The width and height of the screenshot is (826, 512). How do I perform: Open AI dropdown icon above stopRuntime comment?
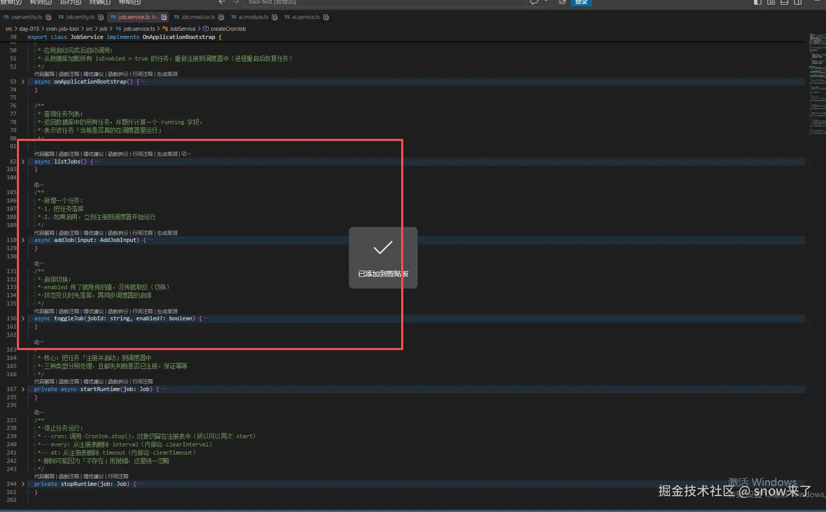coord(38,412)
